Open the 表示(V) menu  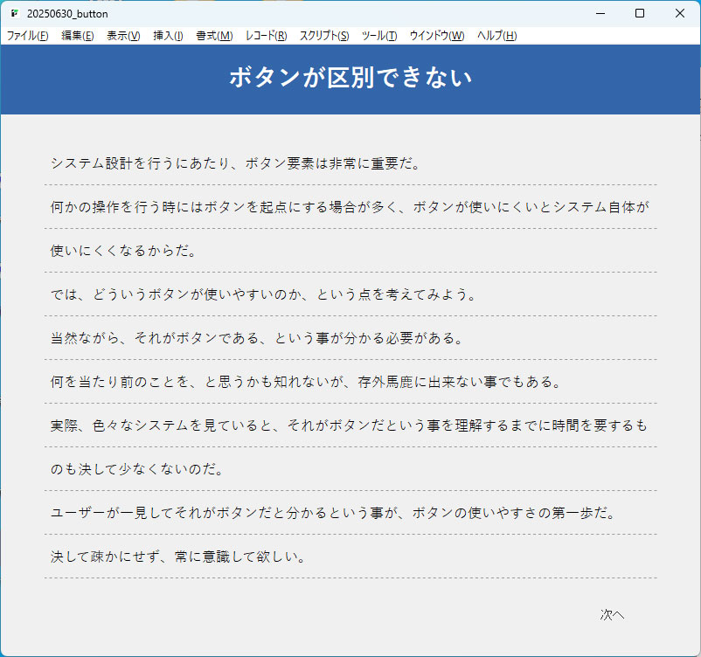click(123, 36)
